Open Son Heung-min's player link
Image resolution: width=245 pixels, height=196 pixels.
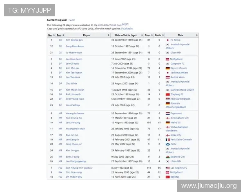point(75,168)
